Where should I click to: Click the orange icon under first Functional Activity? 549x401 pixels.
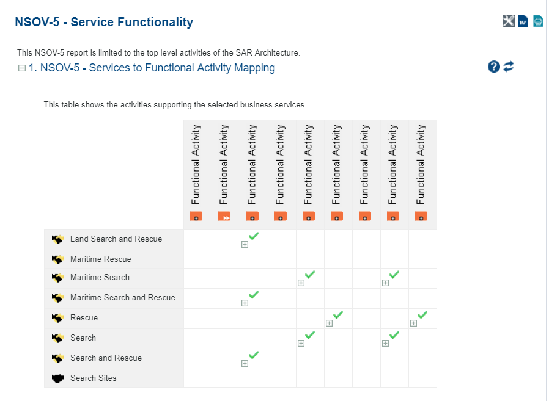tap(197, 216)
